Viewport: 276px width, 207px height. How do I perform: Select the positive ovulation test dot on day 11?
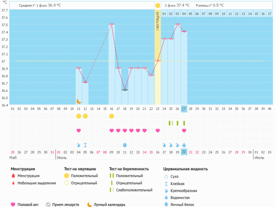[79, 116]
